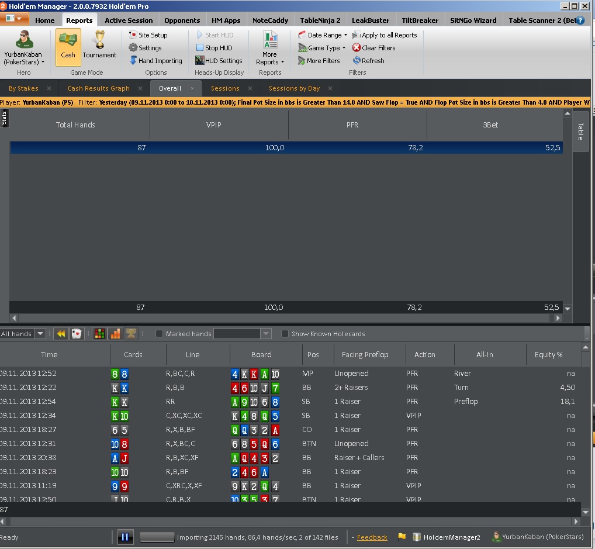
Task: Click the cards replayer icon
Action: [x=77, y=334]
